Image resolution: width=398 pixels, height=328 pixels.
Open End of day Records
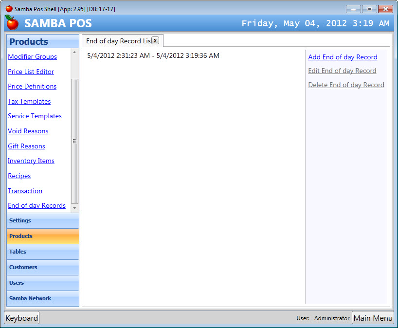pyautogui.click(x=36, y=205)
